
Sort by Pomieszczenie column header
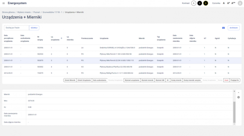(87, 38)
